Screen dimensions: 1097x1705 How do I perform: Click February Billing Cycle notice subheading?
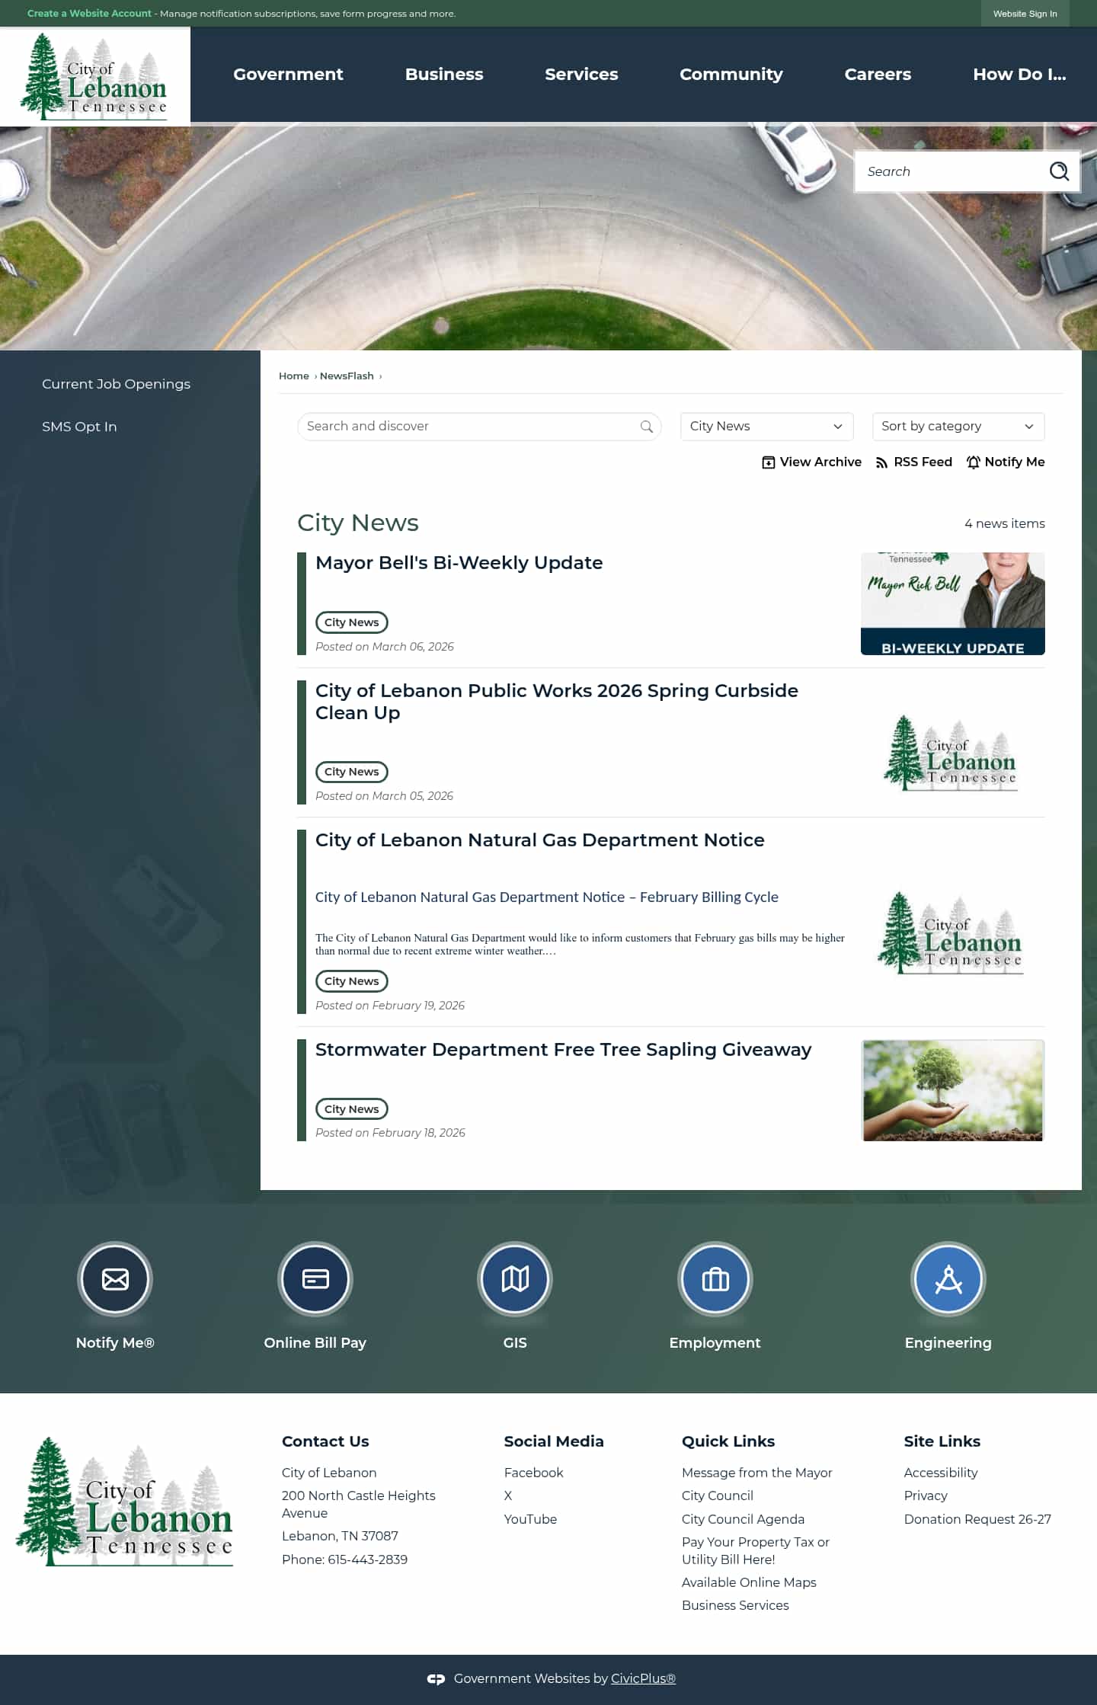coord(546,897)
